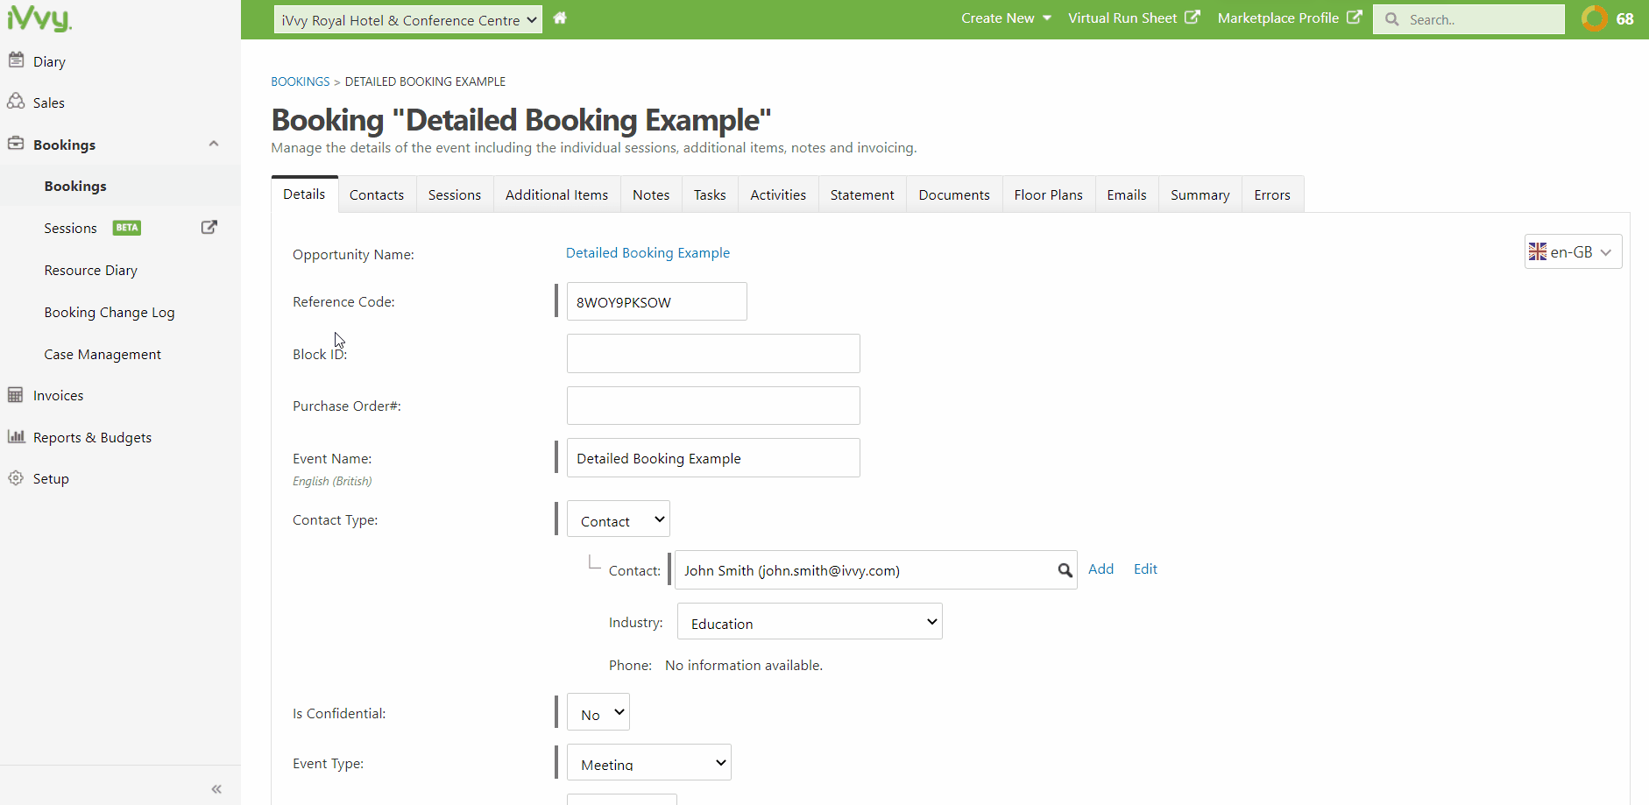Select the Details tab

coord(304,194)
